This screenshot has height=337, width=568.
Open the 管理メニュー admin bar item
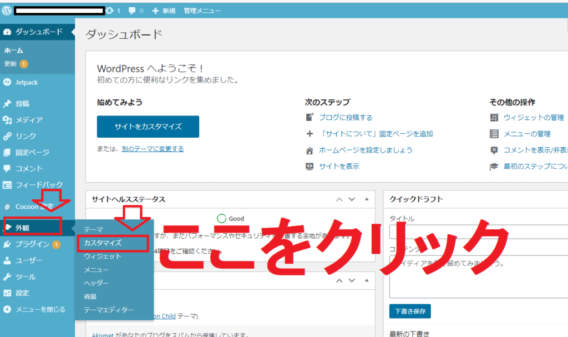point(202,11)
